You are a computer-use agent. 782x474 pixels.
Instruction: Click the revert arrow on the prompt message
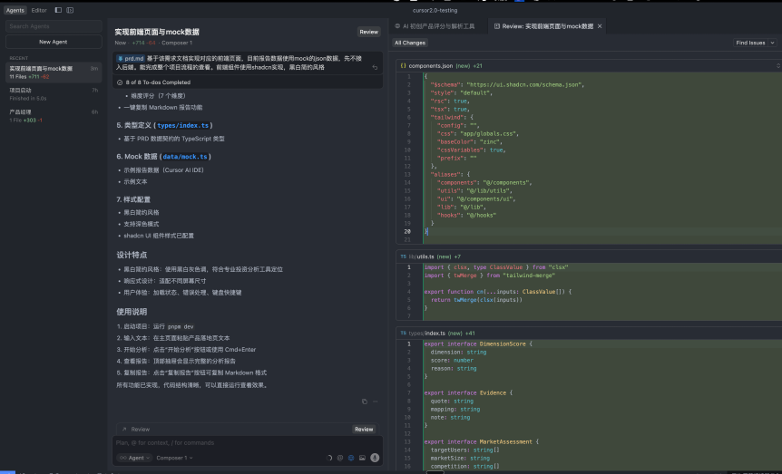pos(376,67)
